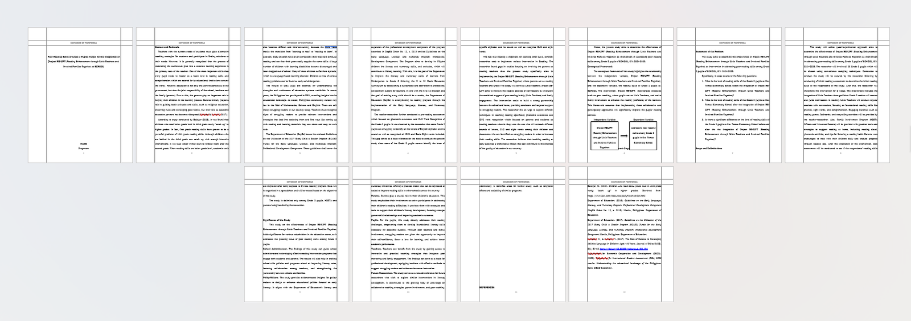Screen dimensions: 911x321
Task: Select the Dependent Variable box in the diagram
Action: pyautogui.click(x=642, y=135)
